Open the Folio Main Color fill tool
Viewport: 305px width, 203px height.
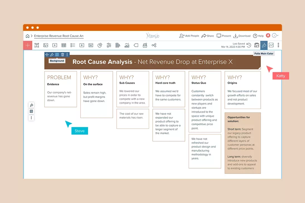pos(263,45)
